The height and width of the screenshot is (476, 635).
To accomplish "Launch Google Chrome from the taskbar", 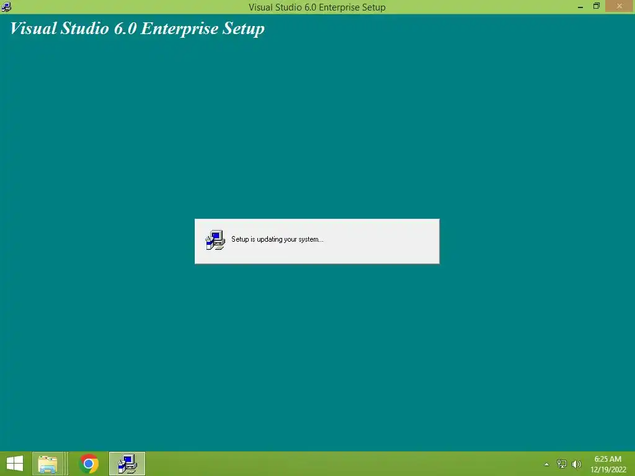I will pos(89,464).
